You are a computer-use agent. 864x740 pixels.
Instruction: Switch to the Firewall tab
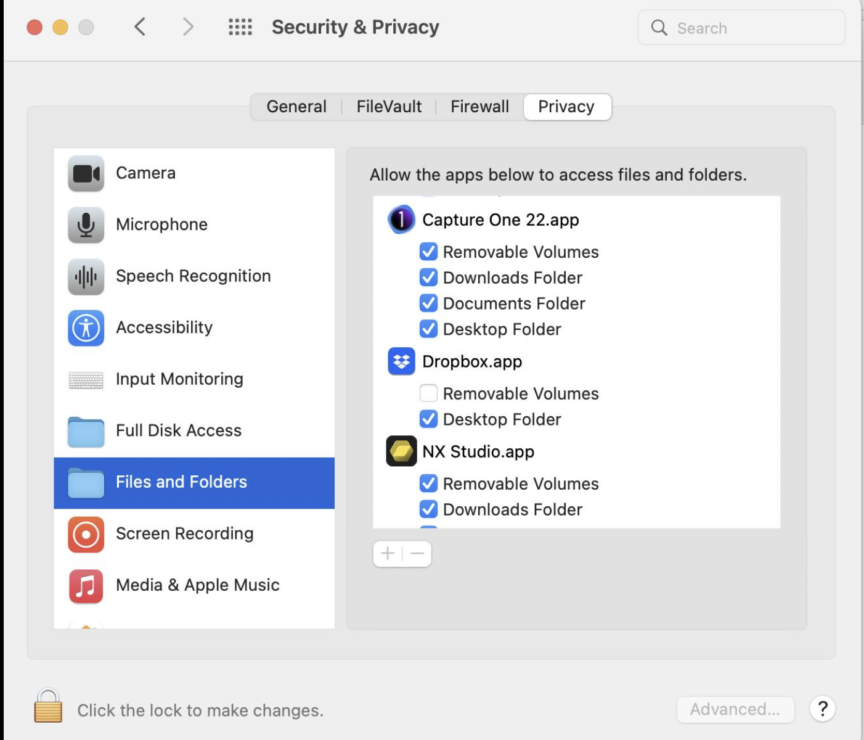pos(479,107)
